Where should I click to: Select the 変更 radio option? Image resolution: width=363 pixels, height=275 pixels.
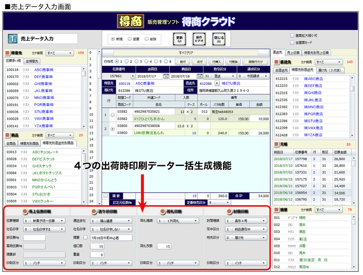[130, 39]
